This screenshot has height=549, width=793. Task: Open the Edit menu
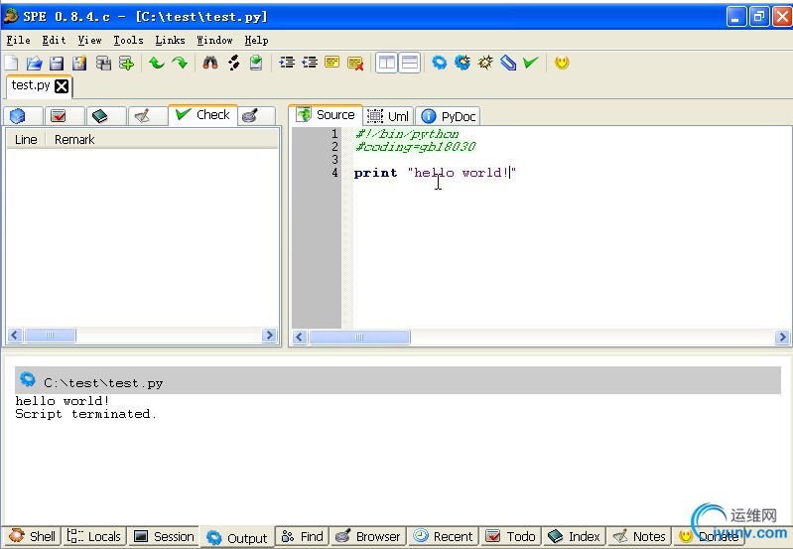tap(54, 40)
